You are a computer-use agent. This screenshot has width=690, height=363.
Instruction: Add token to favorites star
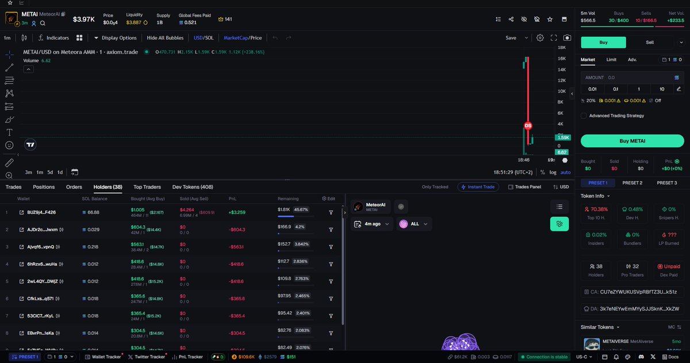coord(550,19)
